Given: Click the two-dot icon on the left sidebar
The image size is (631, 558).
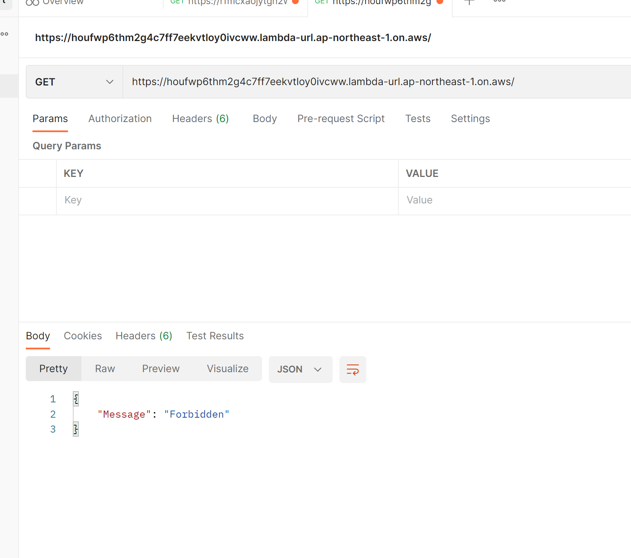Looking at the screenshot, I should pos(4,34).
